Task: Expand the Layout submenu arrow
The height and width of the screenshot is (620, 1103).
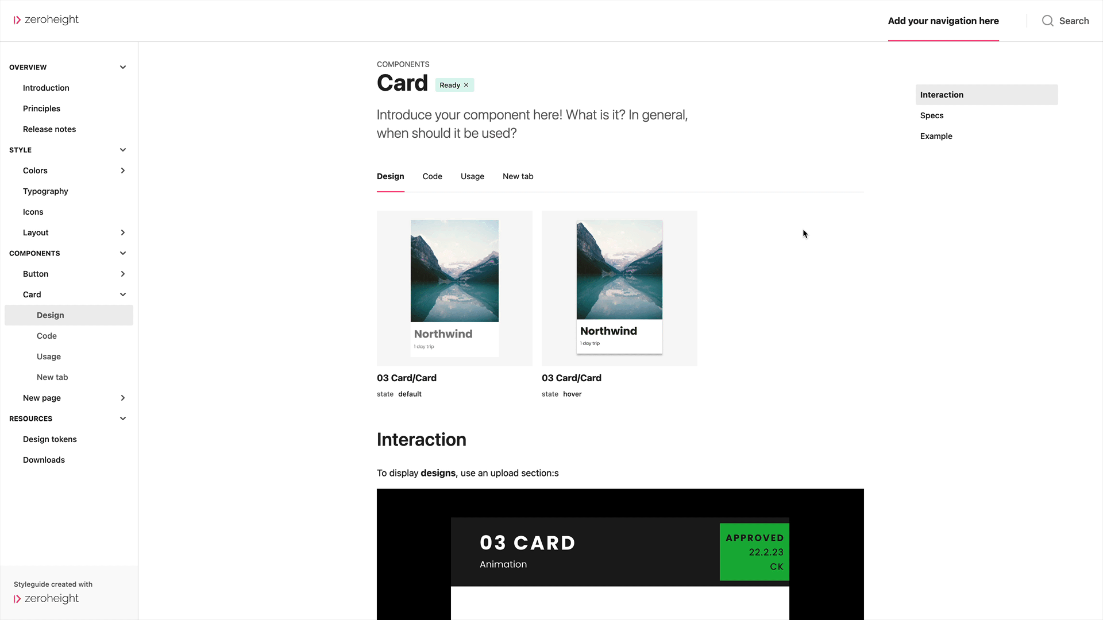Action: coord(123,232)
